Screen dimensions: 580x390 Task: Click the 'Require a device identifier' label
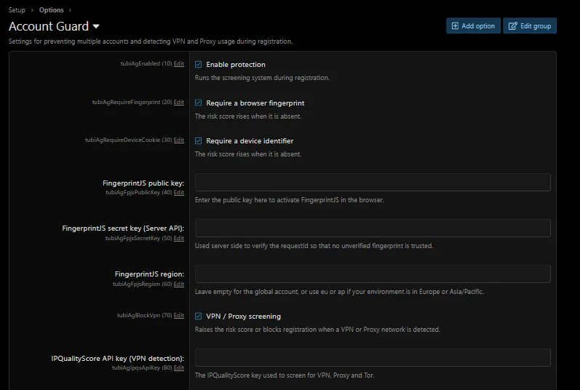[x=250, y=141]
